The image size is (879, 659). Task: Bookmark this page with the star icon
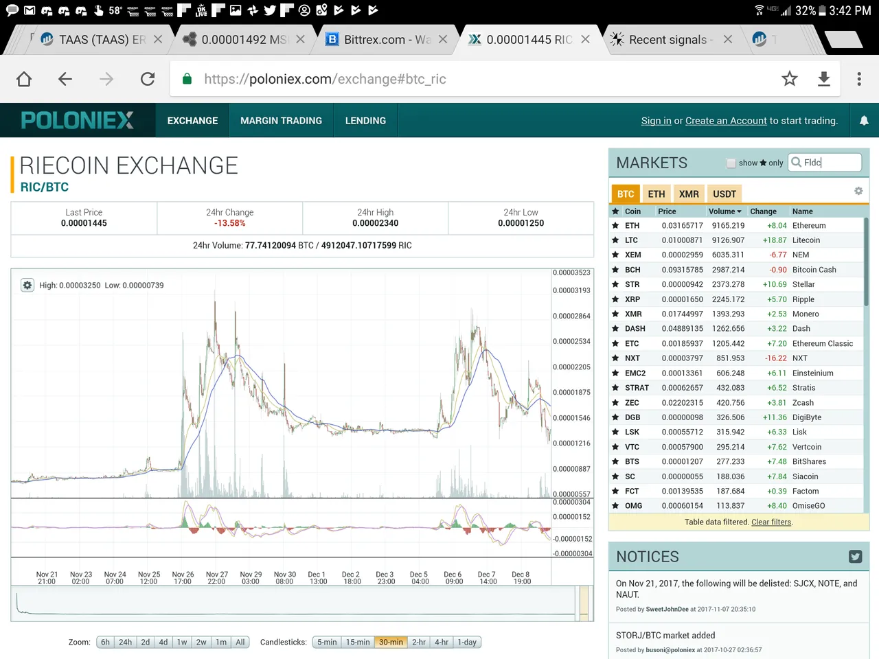coord(790,79)
